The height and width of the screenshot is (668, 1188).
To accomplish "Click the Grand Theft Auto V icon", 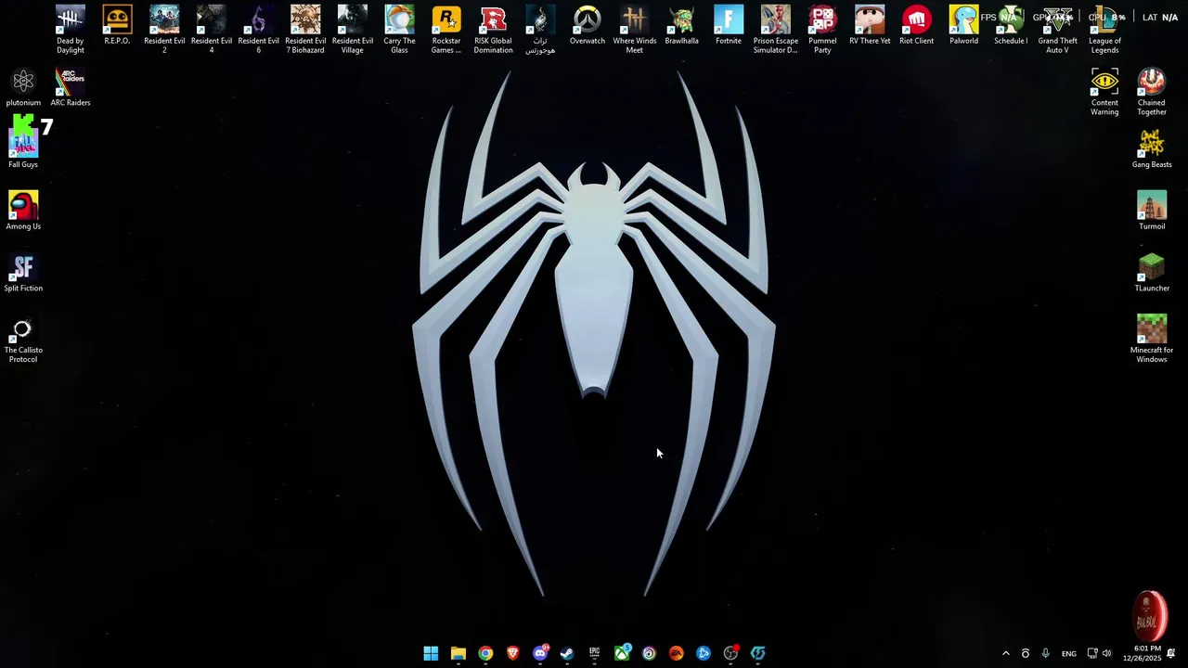I will click(x=1058, y=30).
